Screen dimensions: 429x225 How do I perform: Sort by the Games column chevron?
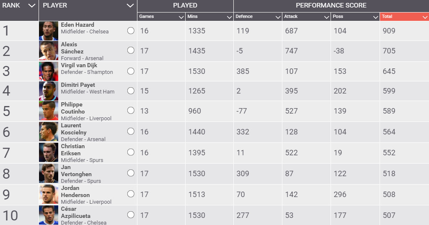tap(181, 17)
